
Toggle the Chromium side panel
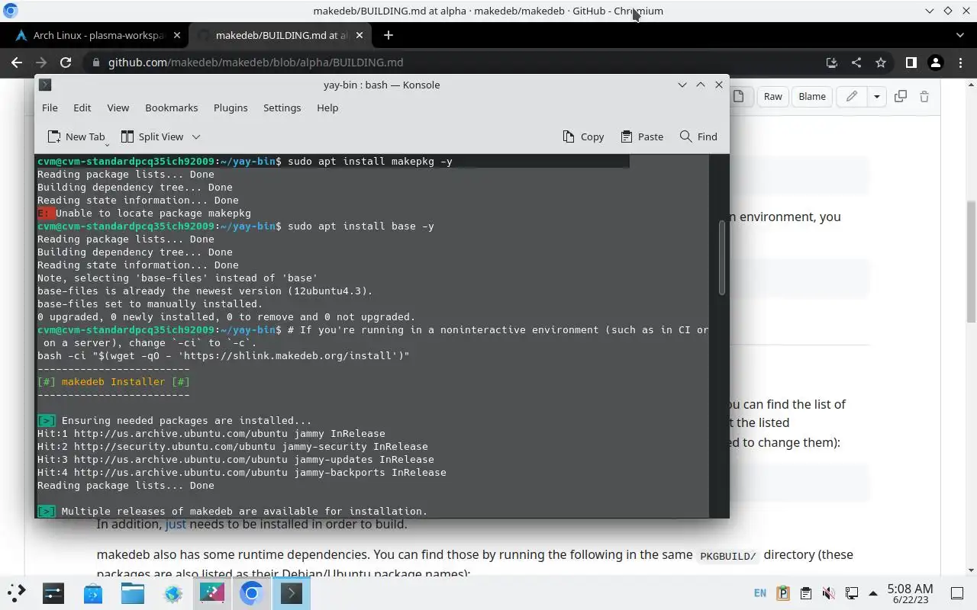coord(911,63)
